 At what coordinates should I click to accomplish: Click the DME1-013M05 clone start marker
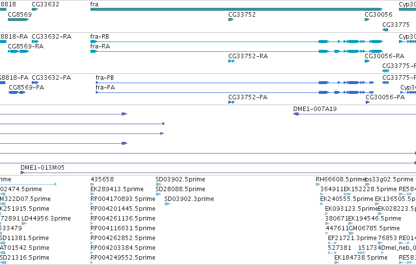22,173
